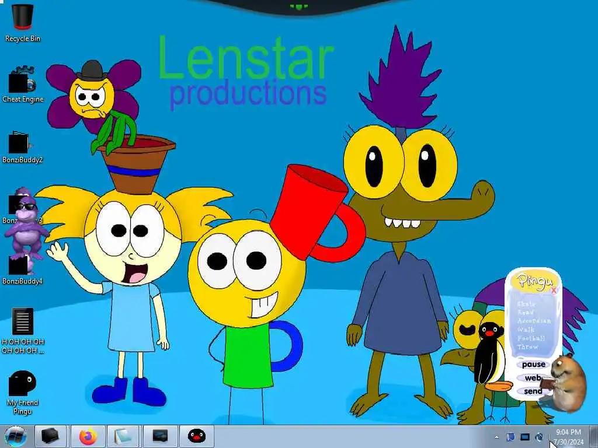
Task: Click the dark pull-down tab with green indicator
Action: (299, 6)
